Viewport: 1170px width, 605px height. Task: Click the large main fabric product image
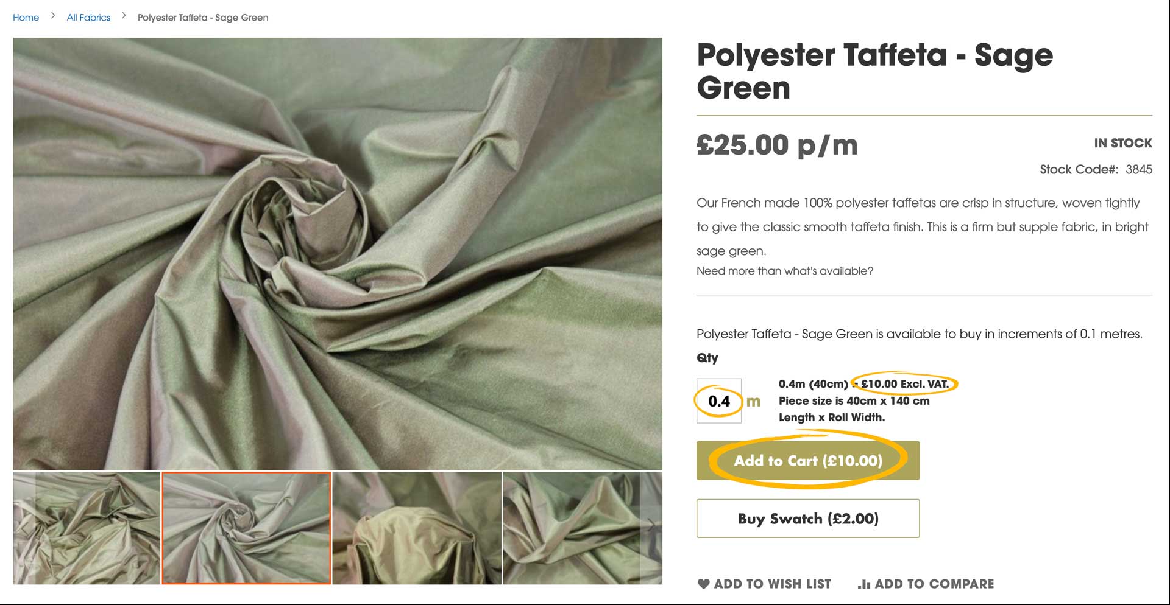(337, 253)
